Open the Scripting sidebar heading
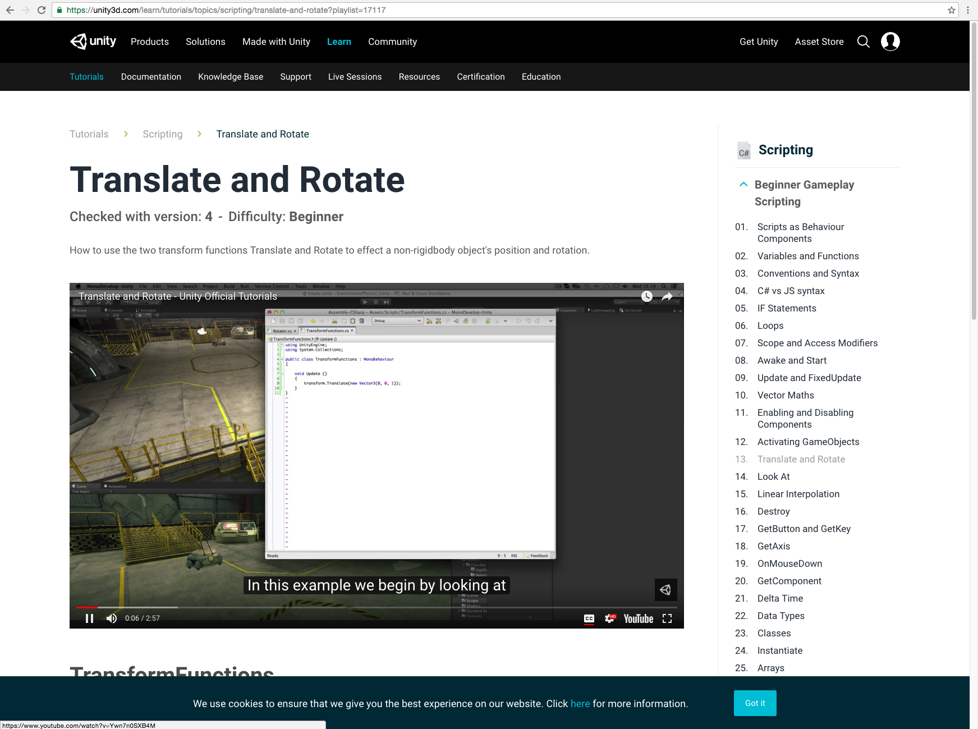 pyautogui.click(x=786, y=150)
